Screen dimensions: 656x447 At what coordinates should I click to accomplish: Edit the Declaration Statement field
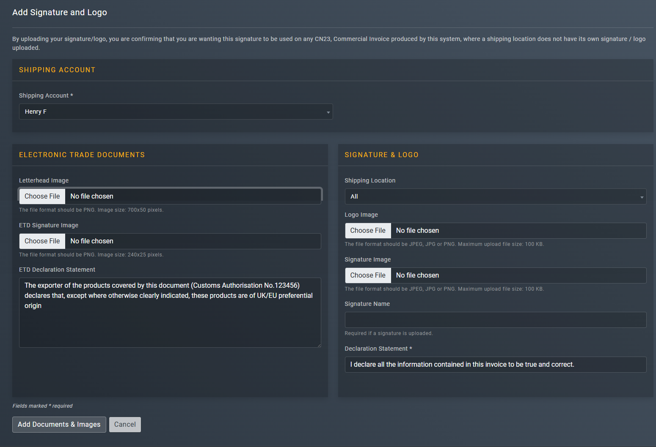(496, 365)
